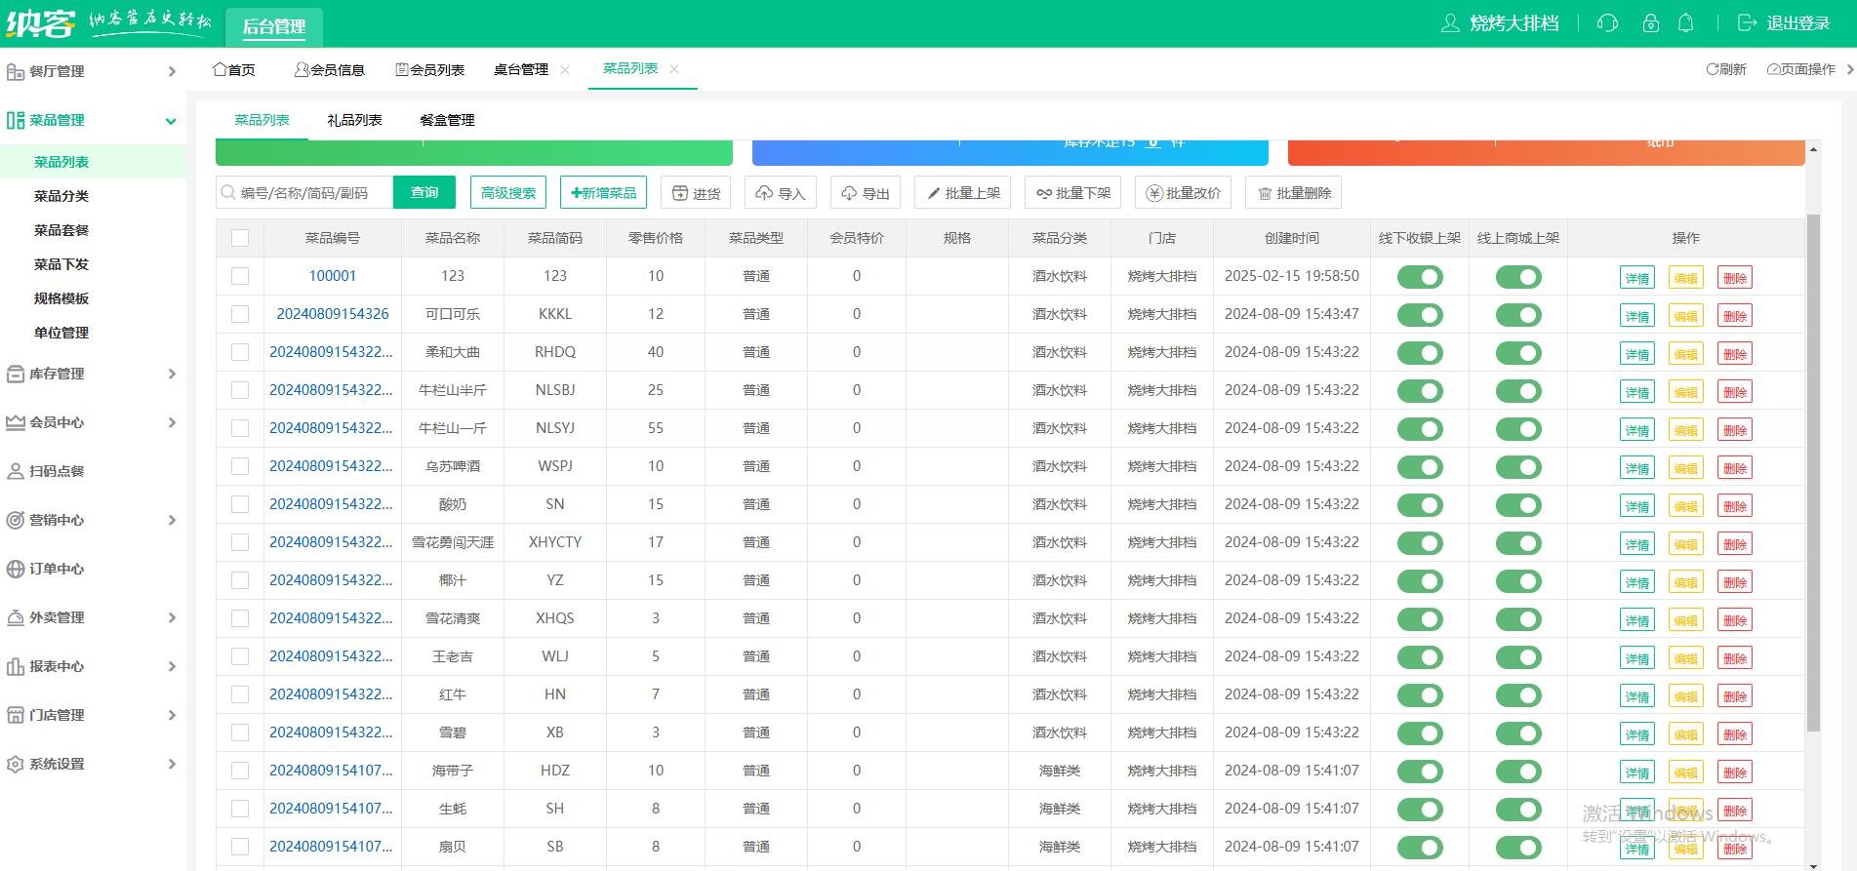Click the 批量下架 button
Image resolution: width=1857 pixels, height=871 pixels.
pos(1073,193)
